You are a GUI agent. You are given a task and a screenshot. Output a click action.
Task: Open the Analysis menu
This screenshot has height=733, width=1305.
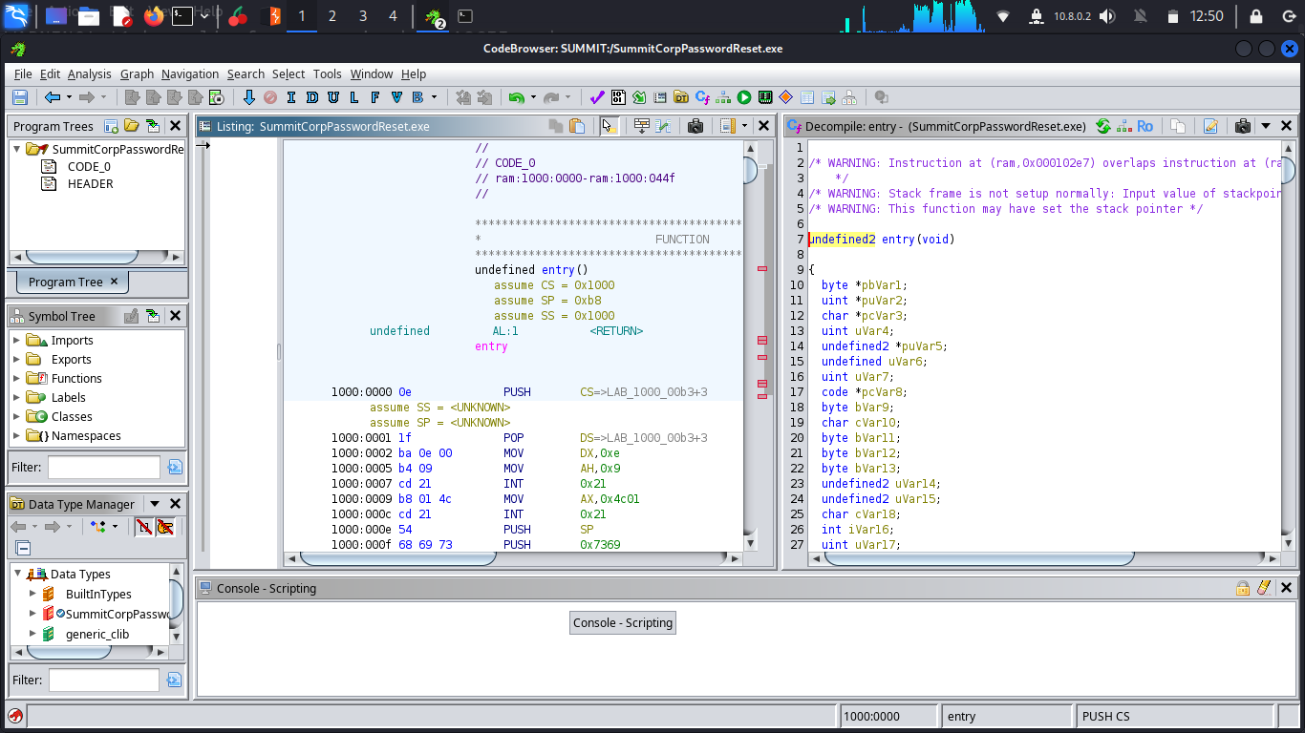coord(89,73)
